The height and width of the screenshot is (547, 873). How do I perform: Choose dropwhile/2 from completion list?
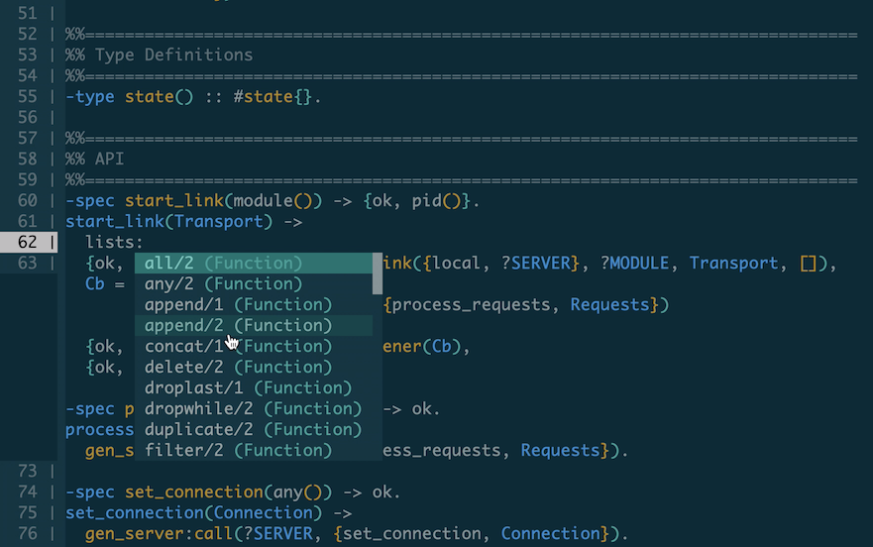click(x=254, y=409)
